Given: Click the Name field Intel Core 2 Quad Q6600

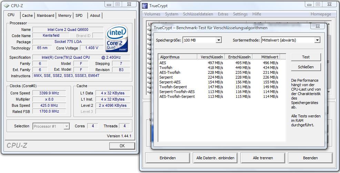Looking at the screenshot, I should 68,30.
